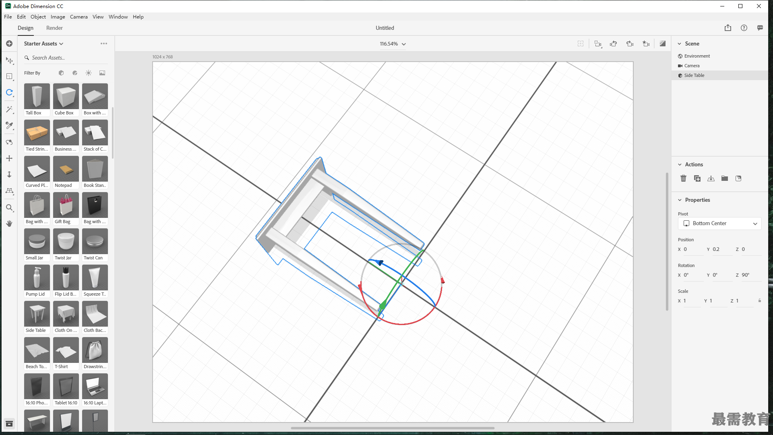Click the Position Y value field
The width and height of the screenshot is (773, 435).
point(722,249)
